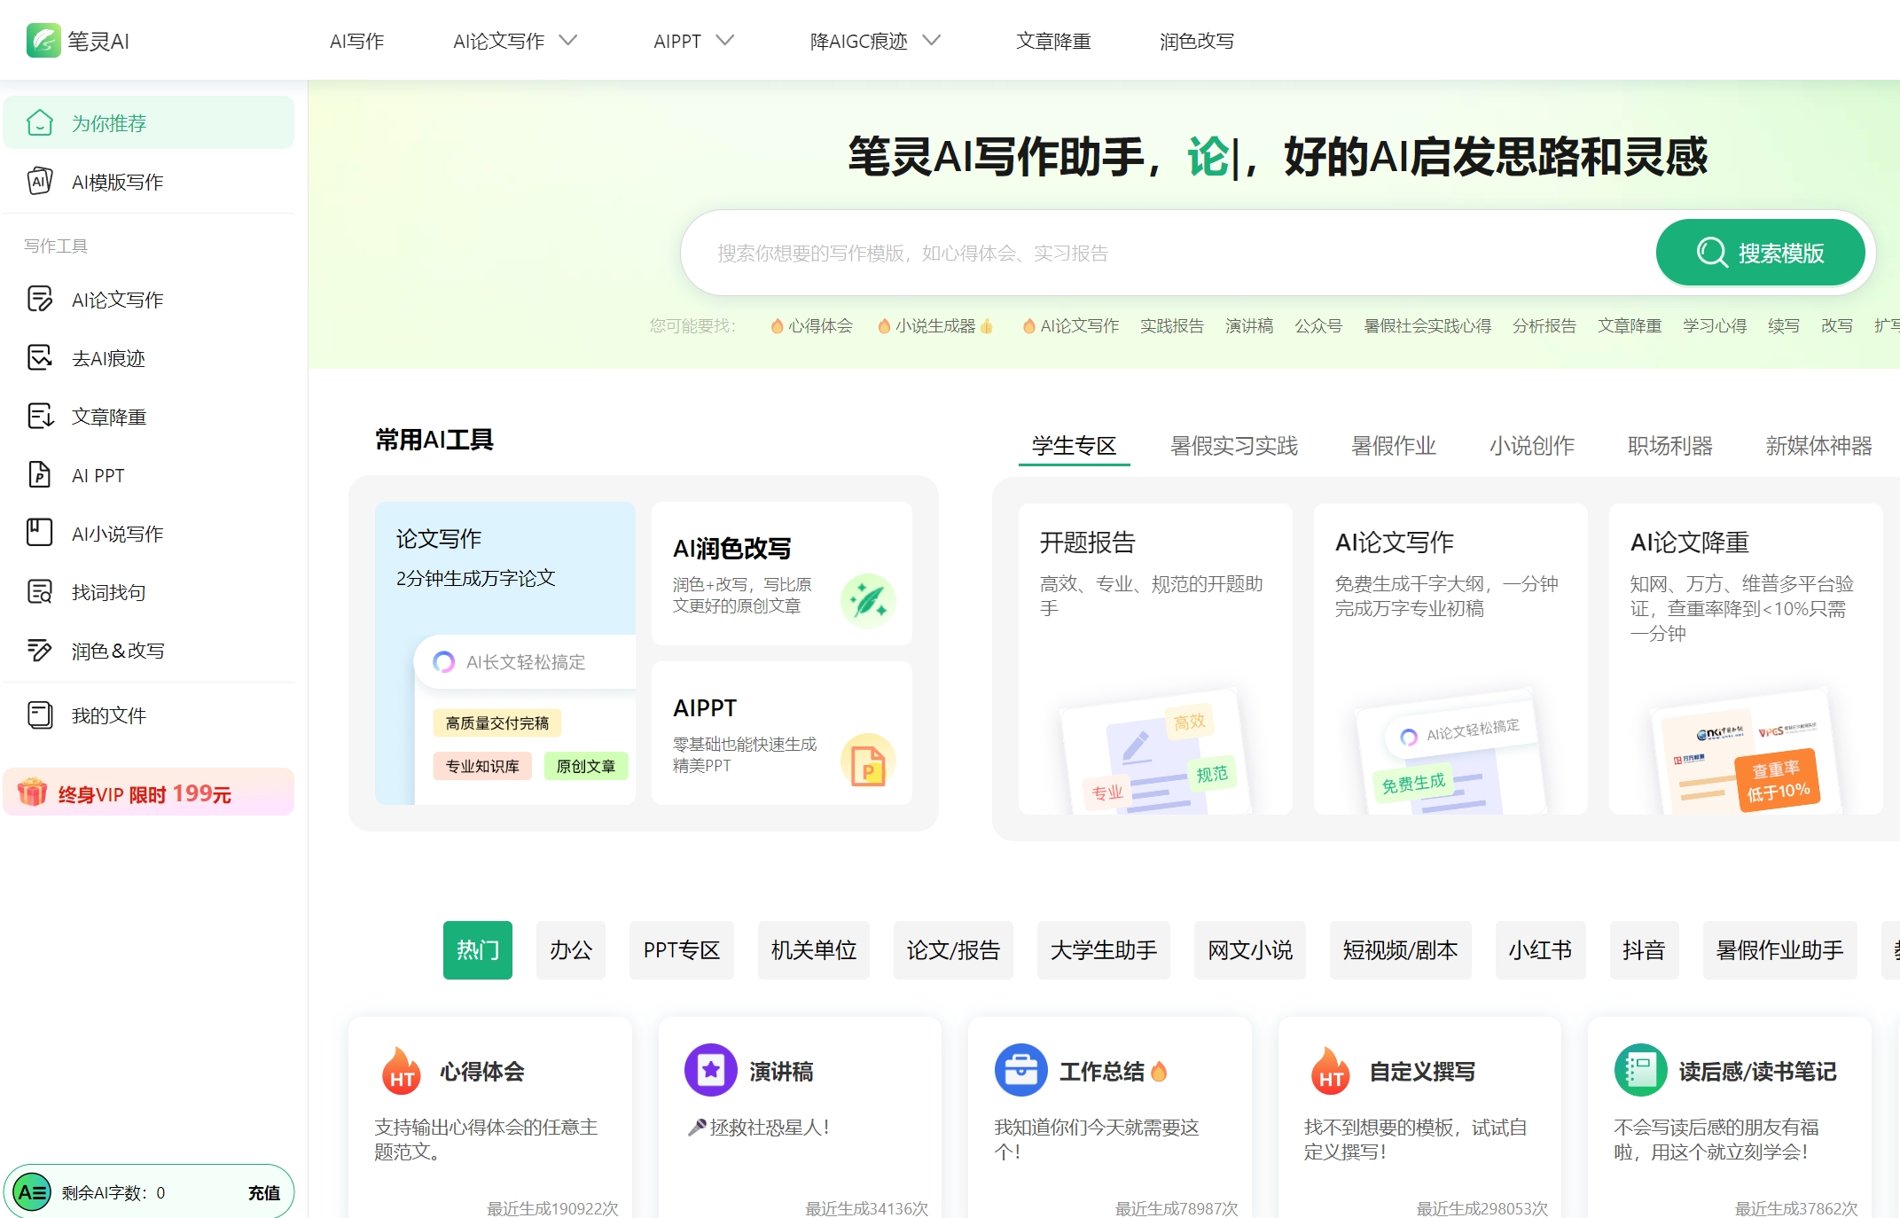Click the AI小说写作 book icon
This screenshot has width=1900, height=1218.
(x=40, y=534)
